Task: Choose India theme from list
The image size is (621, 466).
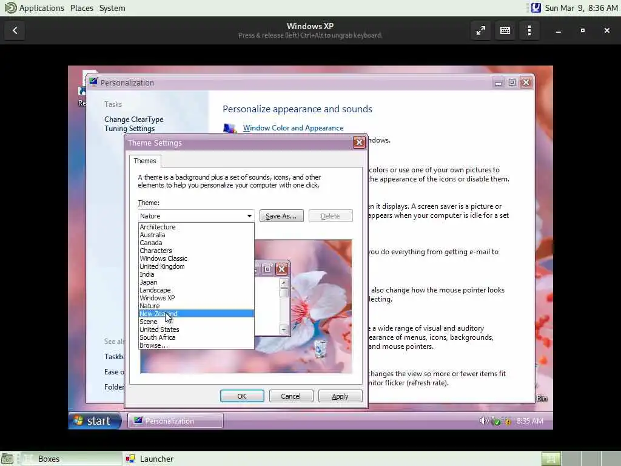Action: (196, 275)
